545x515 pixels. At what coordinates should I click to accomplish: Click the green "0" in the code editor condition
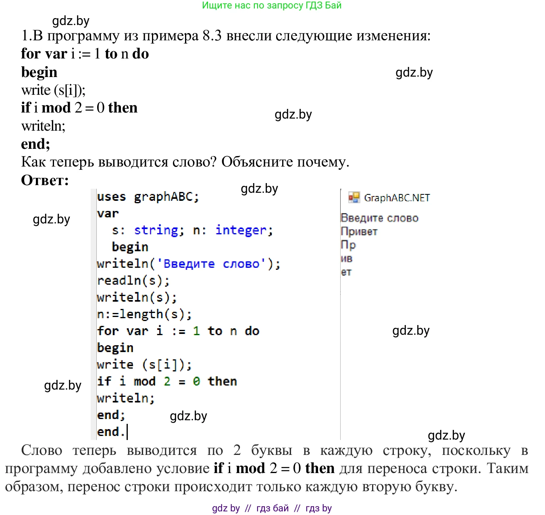coord(196,382)
